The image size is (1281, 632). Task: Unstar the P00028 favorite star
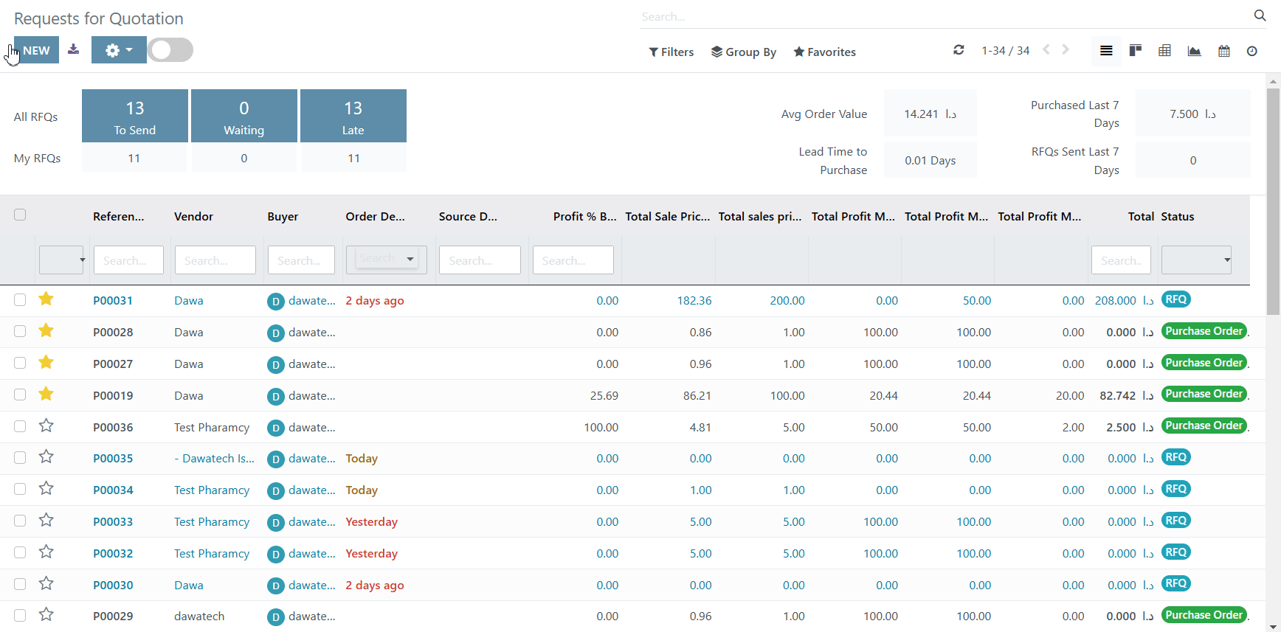[46, 330]
